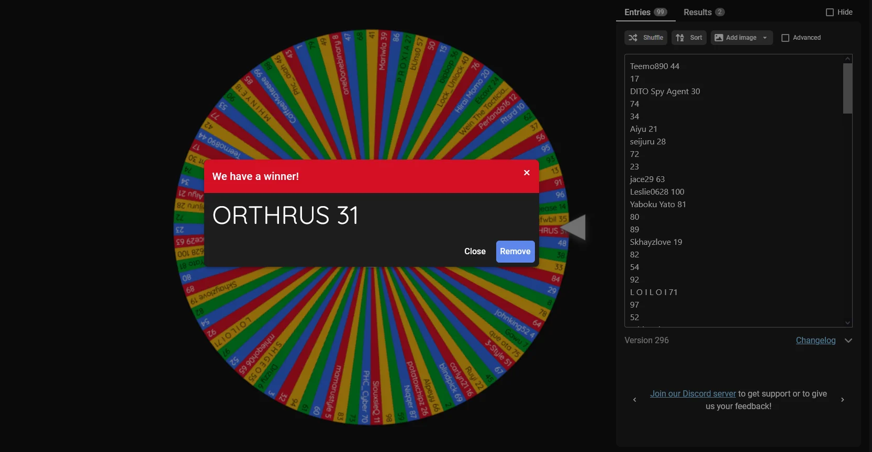Switch to the Entries tab
This screenshot has height=452, width=872.
tap(645, 12)
